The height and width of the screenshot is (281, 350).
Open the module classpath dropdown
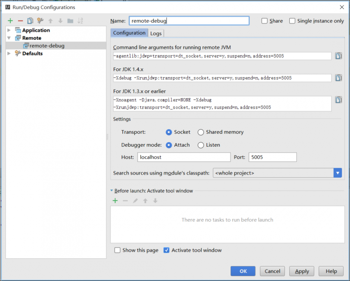tap(338, 173)
